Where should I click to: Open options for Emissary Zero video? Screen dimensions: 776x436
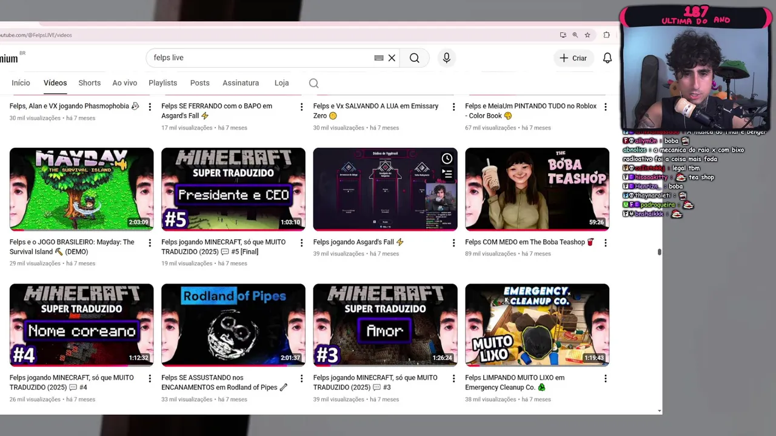[453, 107]
